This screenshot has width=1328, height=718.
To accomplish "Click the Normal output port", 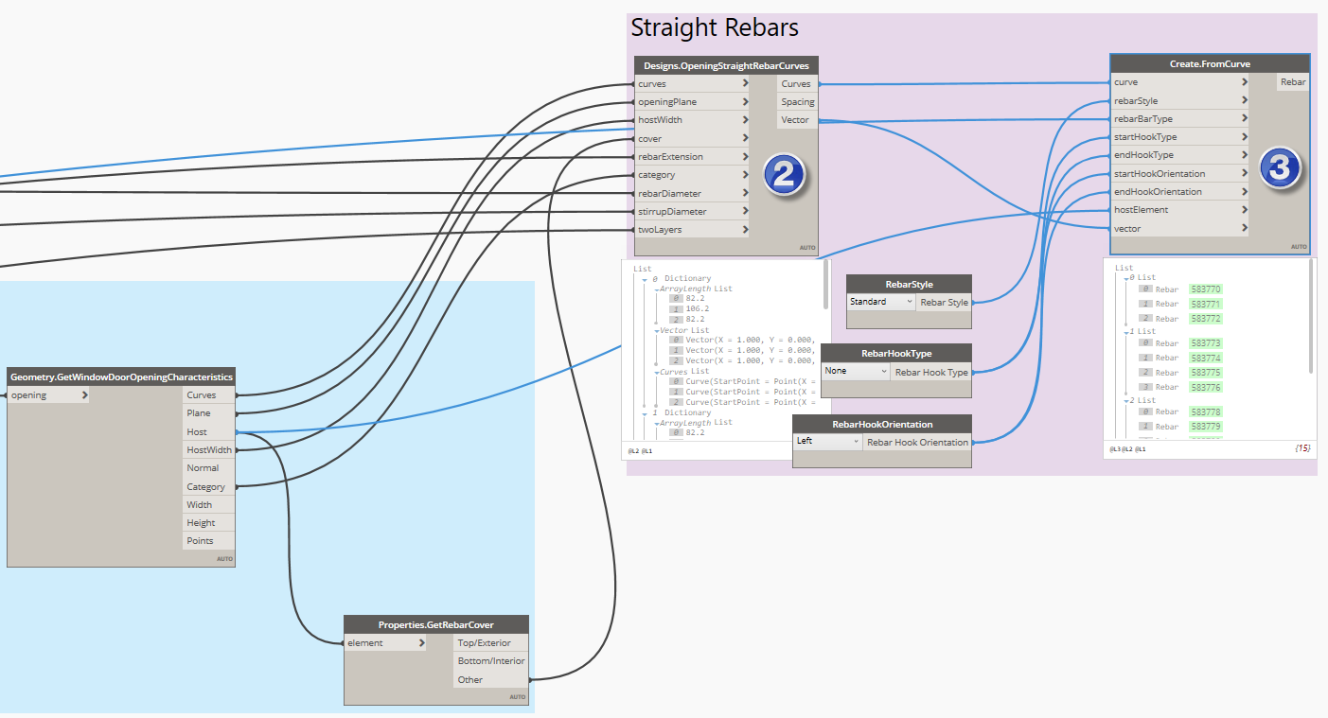I will (x=208, y=468).
